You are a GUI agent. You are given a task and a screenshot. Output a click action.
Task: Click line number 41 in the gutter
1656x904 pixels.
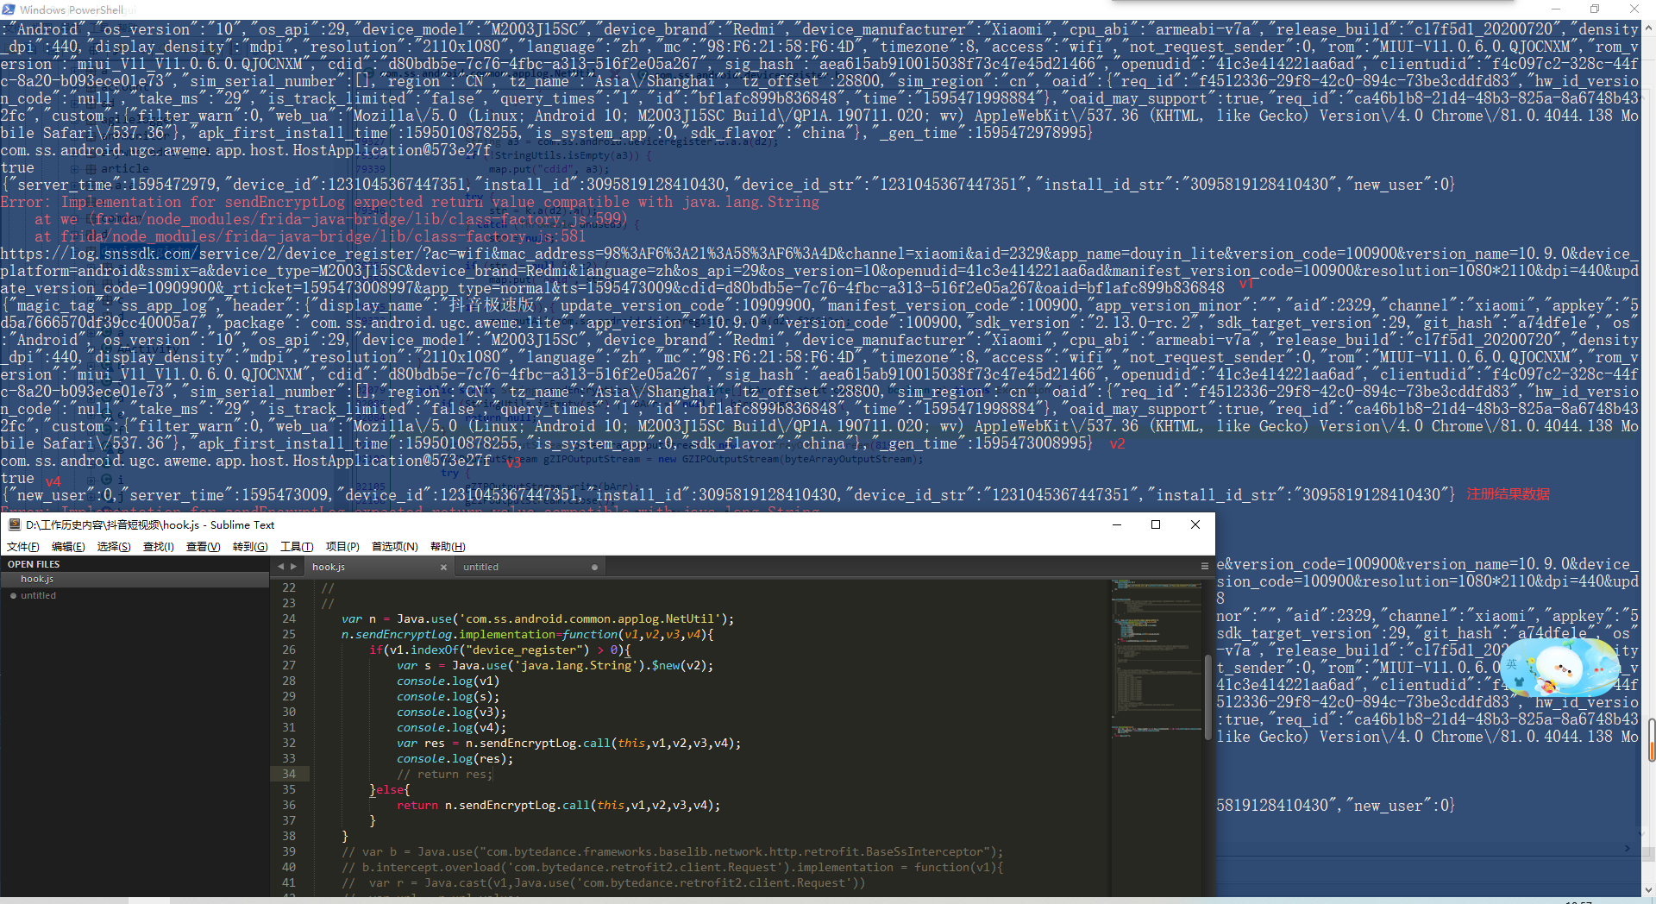coord(289,883)
